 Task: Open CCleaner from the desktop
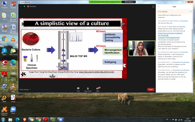click(13, 5)
